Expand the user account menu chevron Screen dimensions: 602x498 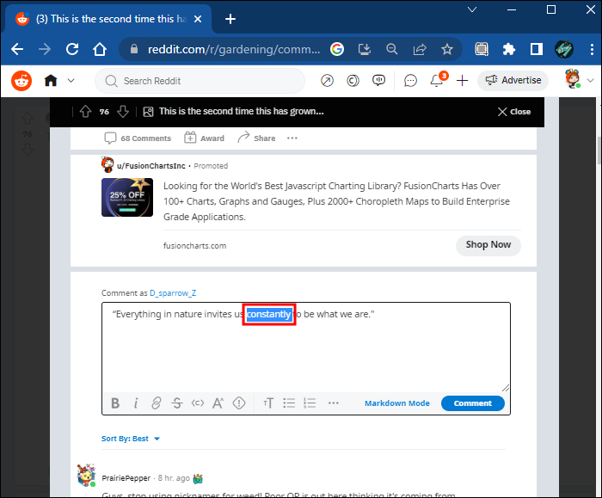[591, 81]
